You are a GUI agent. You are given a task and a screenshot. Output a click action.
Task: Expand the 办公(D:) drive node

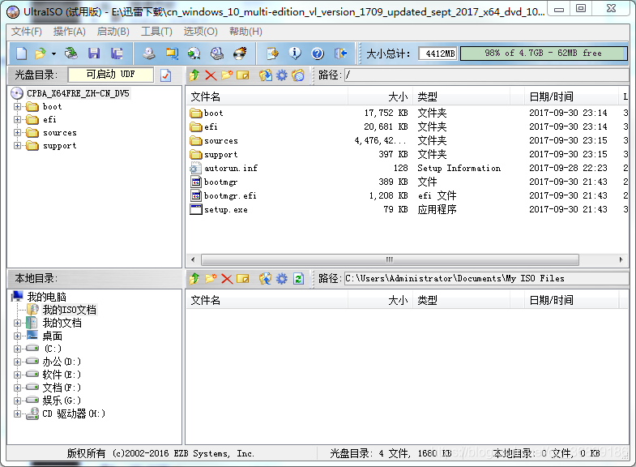click(x=17, y=362)
